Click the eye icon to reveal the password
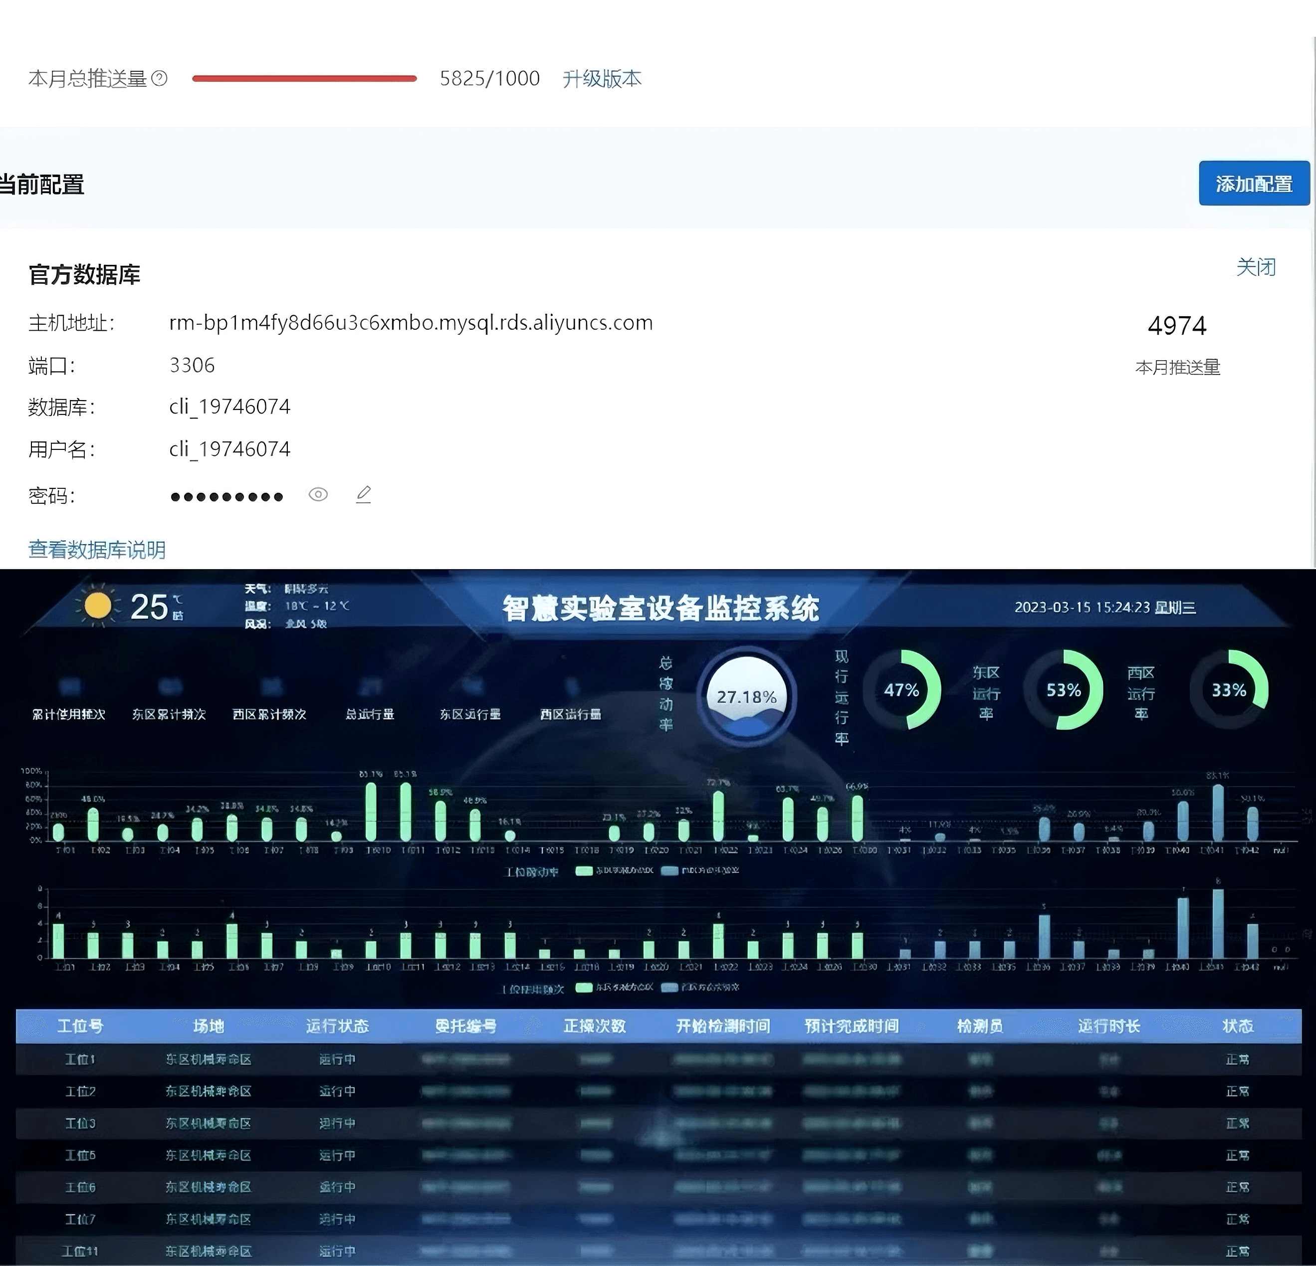Image resolution: width=1316 pixels, height=1266 pixels. coord(318,495)
